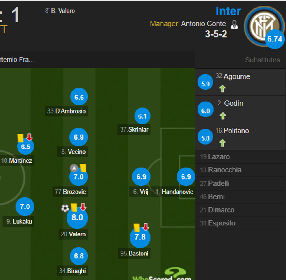Open Antonio Conte's manager profile
Viewport: 286px width, 280px height.
point(203,24)
